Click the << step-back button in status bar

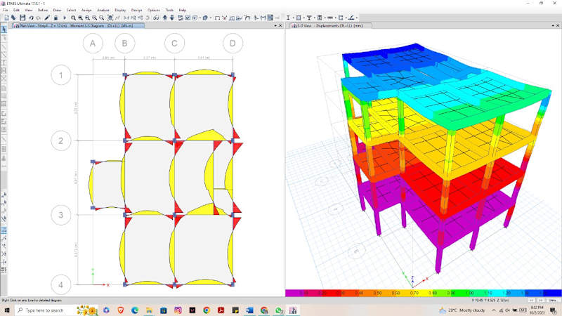[532, 301]
